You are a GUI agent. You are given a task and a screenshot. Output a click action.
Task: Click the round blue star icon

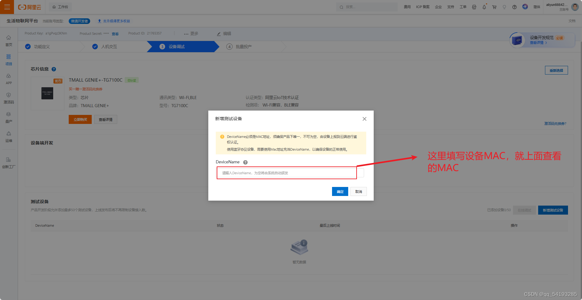[x=525, y=7]
